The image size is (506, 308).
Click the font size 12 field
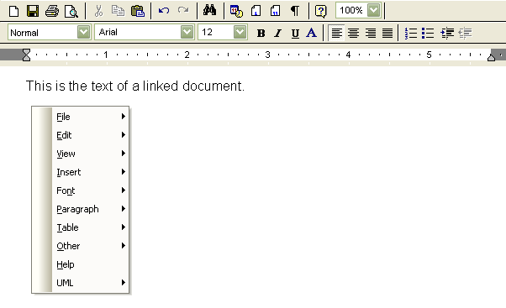(216, 33)
